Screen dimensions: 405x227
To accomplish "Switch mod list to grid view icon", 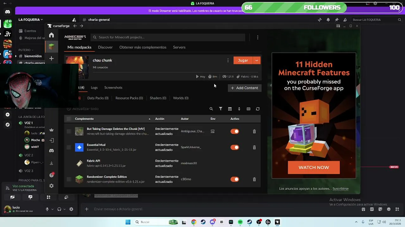I will (230, 109).
